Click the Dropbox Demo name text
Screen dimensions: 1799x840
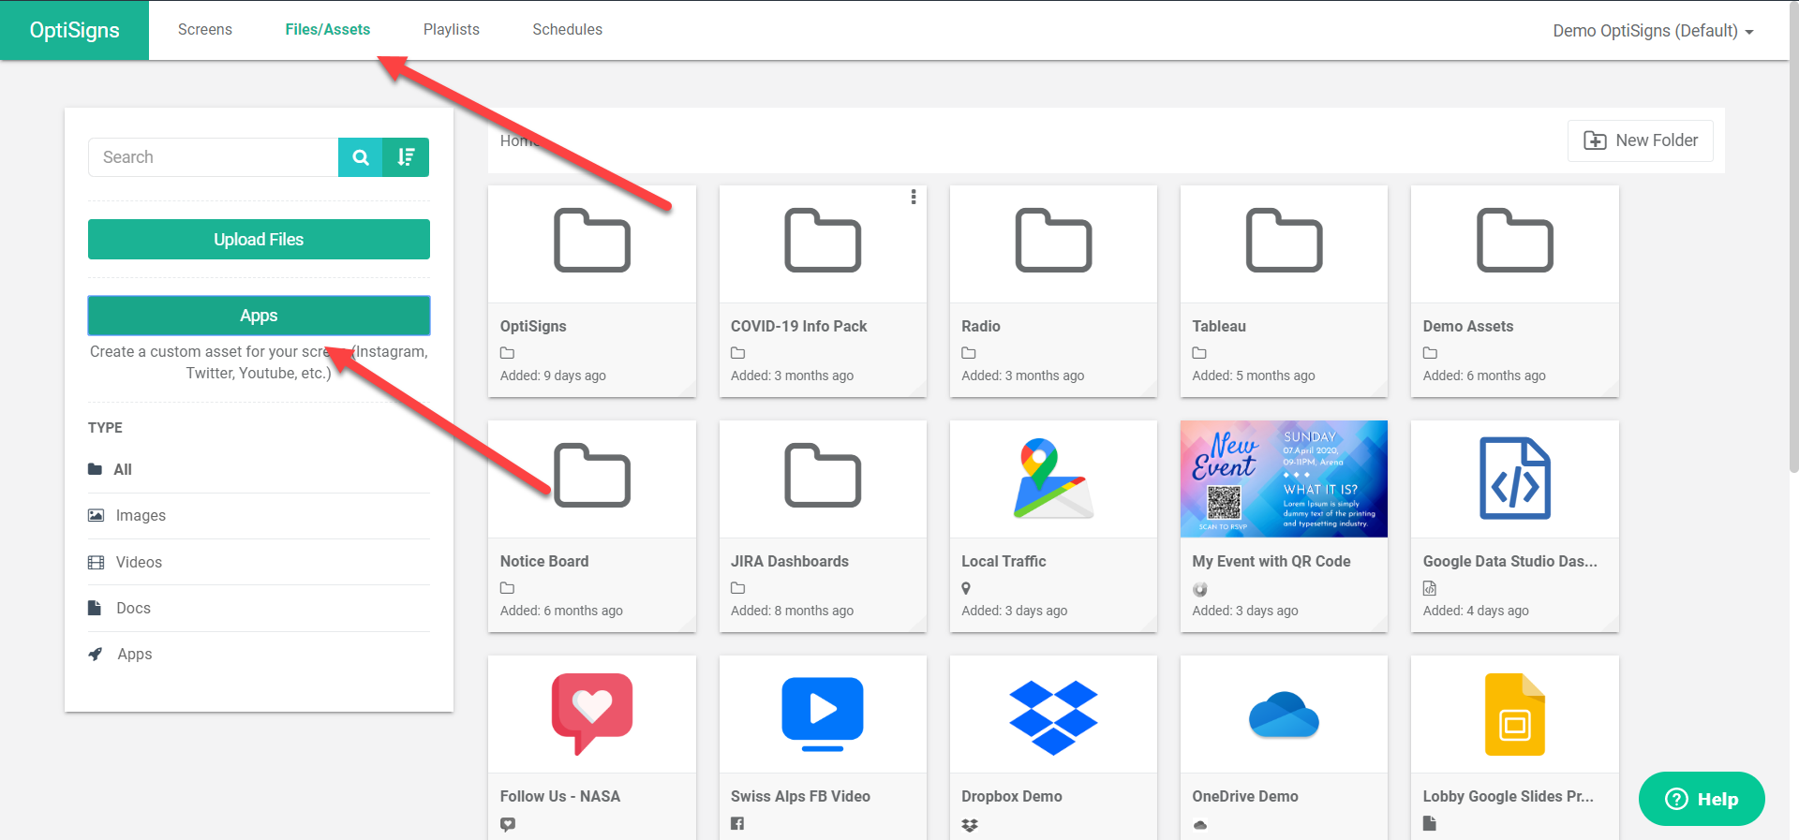[x=1012, y=796]
